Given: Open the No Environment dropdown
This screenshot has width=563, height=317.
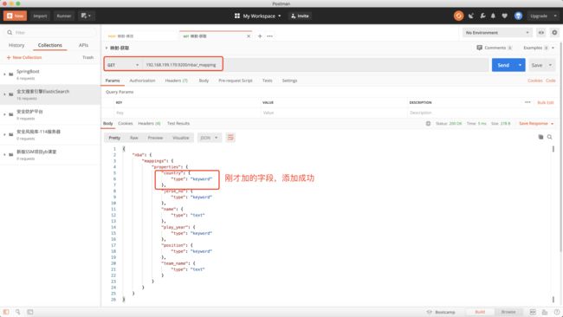Looking at the screenshot, I should (497, 33).
